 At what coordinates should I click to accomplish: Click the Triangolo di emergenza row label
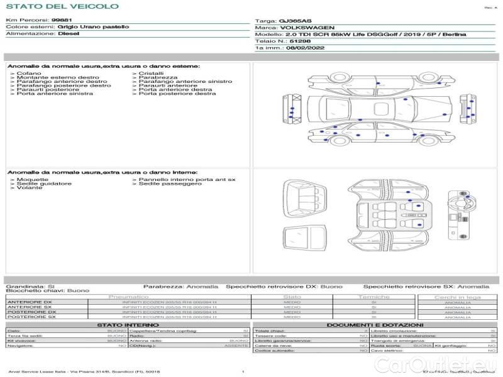(x=398, y=341)
